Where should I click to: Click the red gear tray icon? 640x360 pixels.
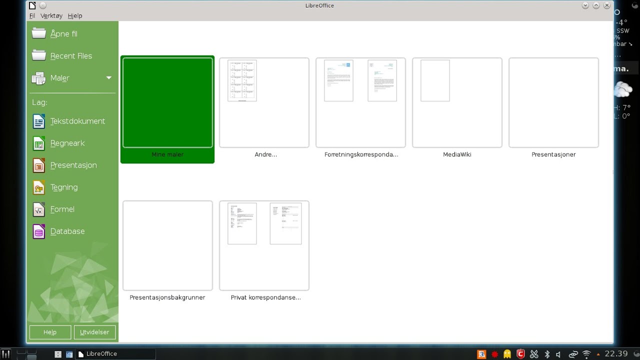[495, 354]
